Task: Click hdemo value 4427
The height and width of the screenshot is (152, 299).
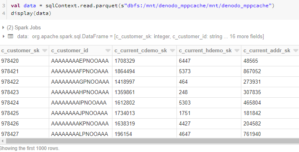Action: point(185,124)
